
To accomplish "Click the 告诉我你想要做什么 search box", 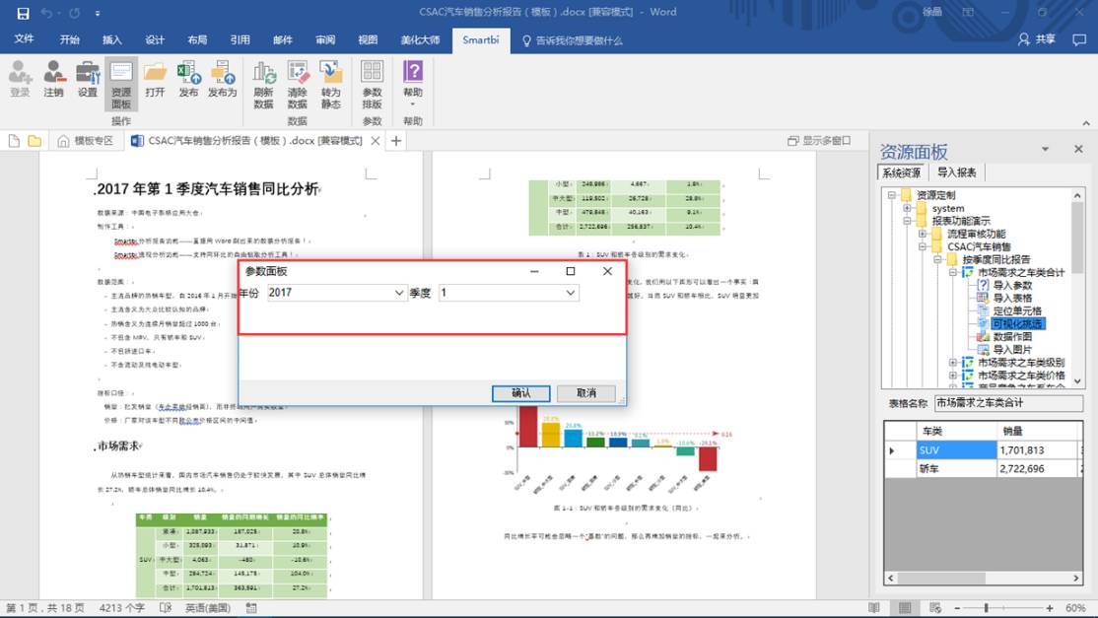I will 572,40.
